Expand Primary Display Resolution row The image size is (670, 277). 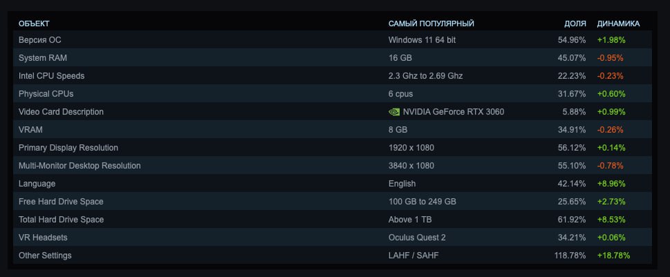(x=68, y=148)
